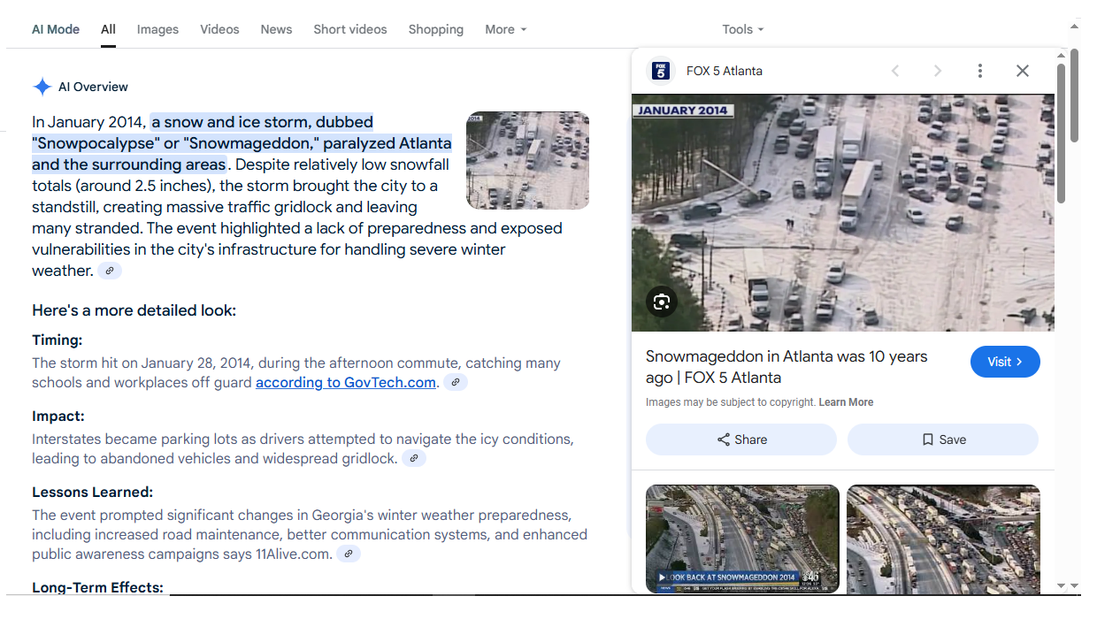Go to next image in preview panel
The width and height of the screenshot is (1097, 619).
[x=938, y=71]
